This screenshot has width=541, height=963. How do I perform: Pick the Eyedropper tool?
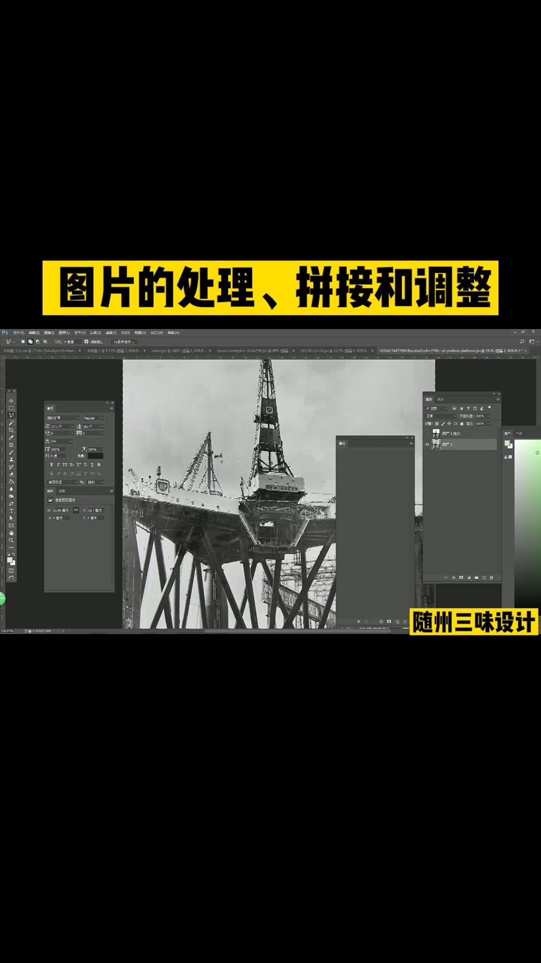[x=11, y=438]
